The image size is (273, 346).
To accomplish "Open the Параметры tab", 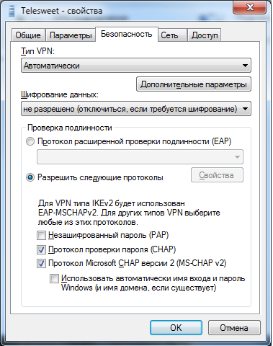I will pyautogui.click(x=71, y=35).
